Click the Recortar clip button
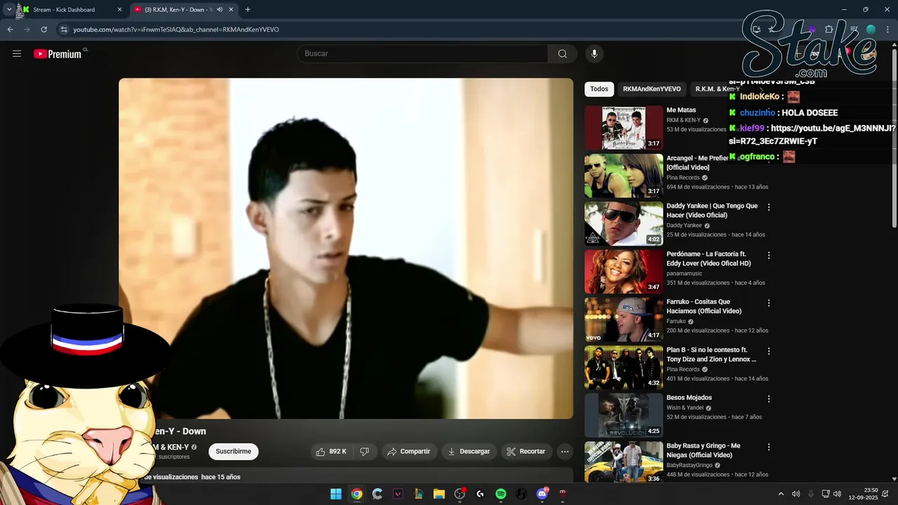Viewport: 898px width, 505px height. 526,452
